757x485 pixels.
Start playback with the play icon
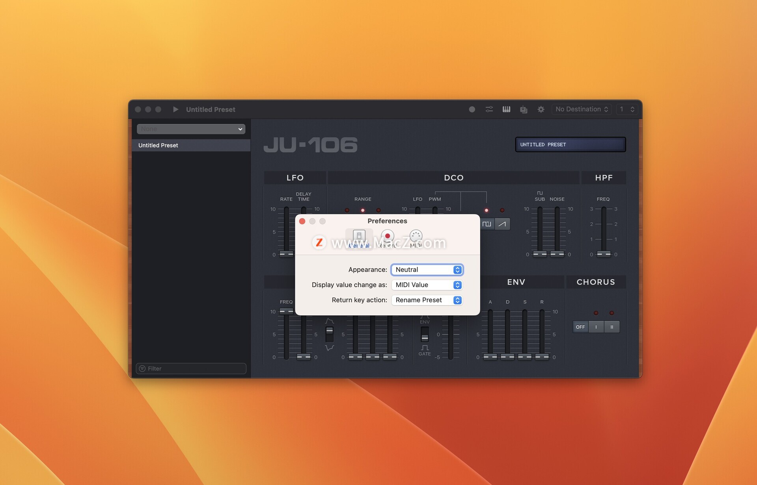(175, 109)
